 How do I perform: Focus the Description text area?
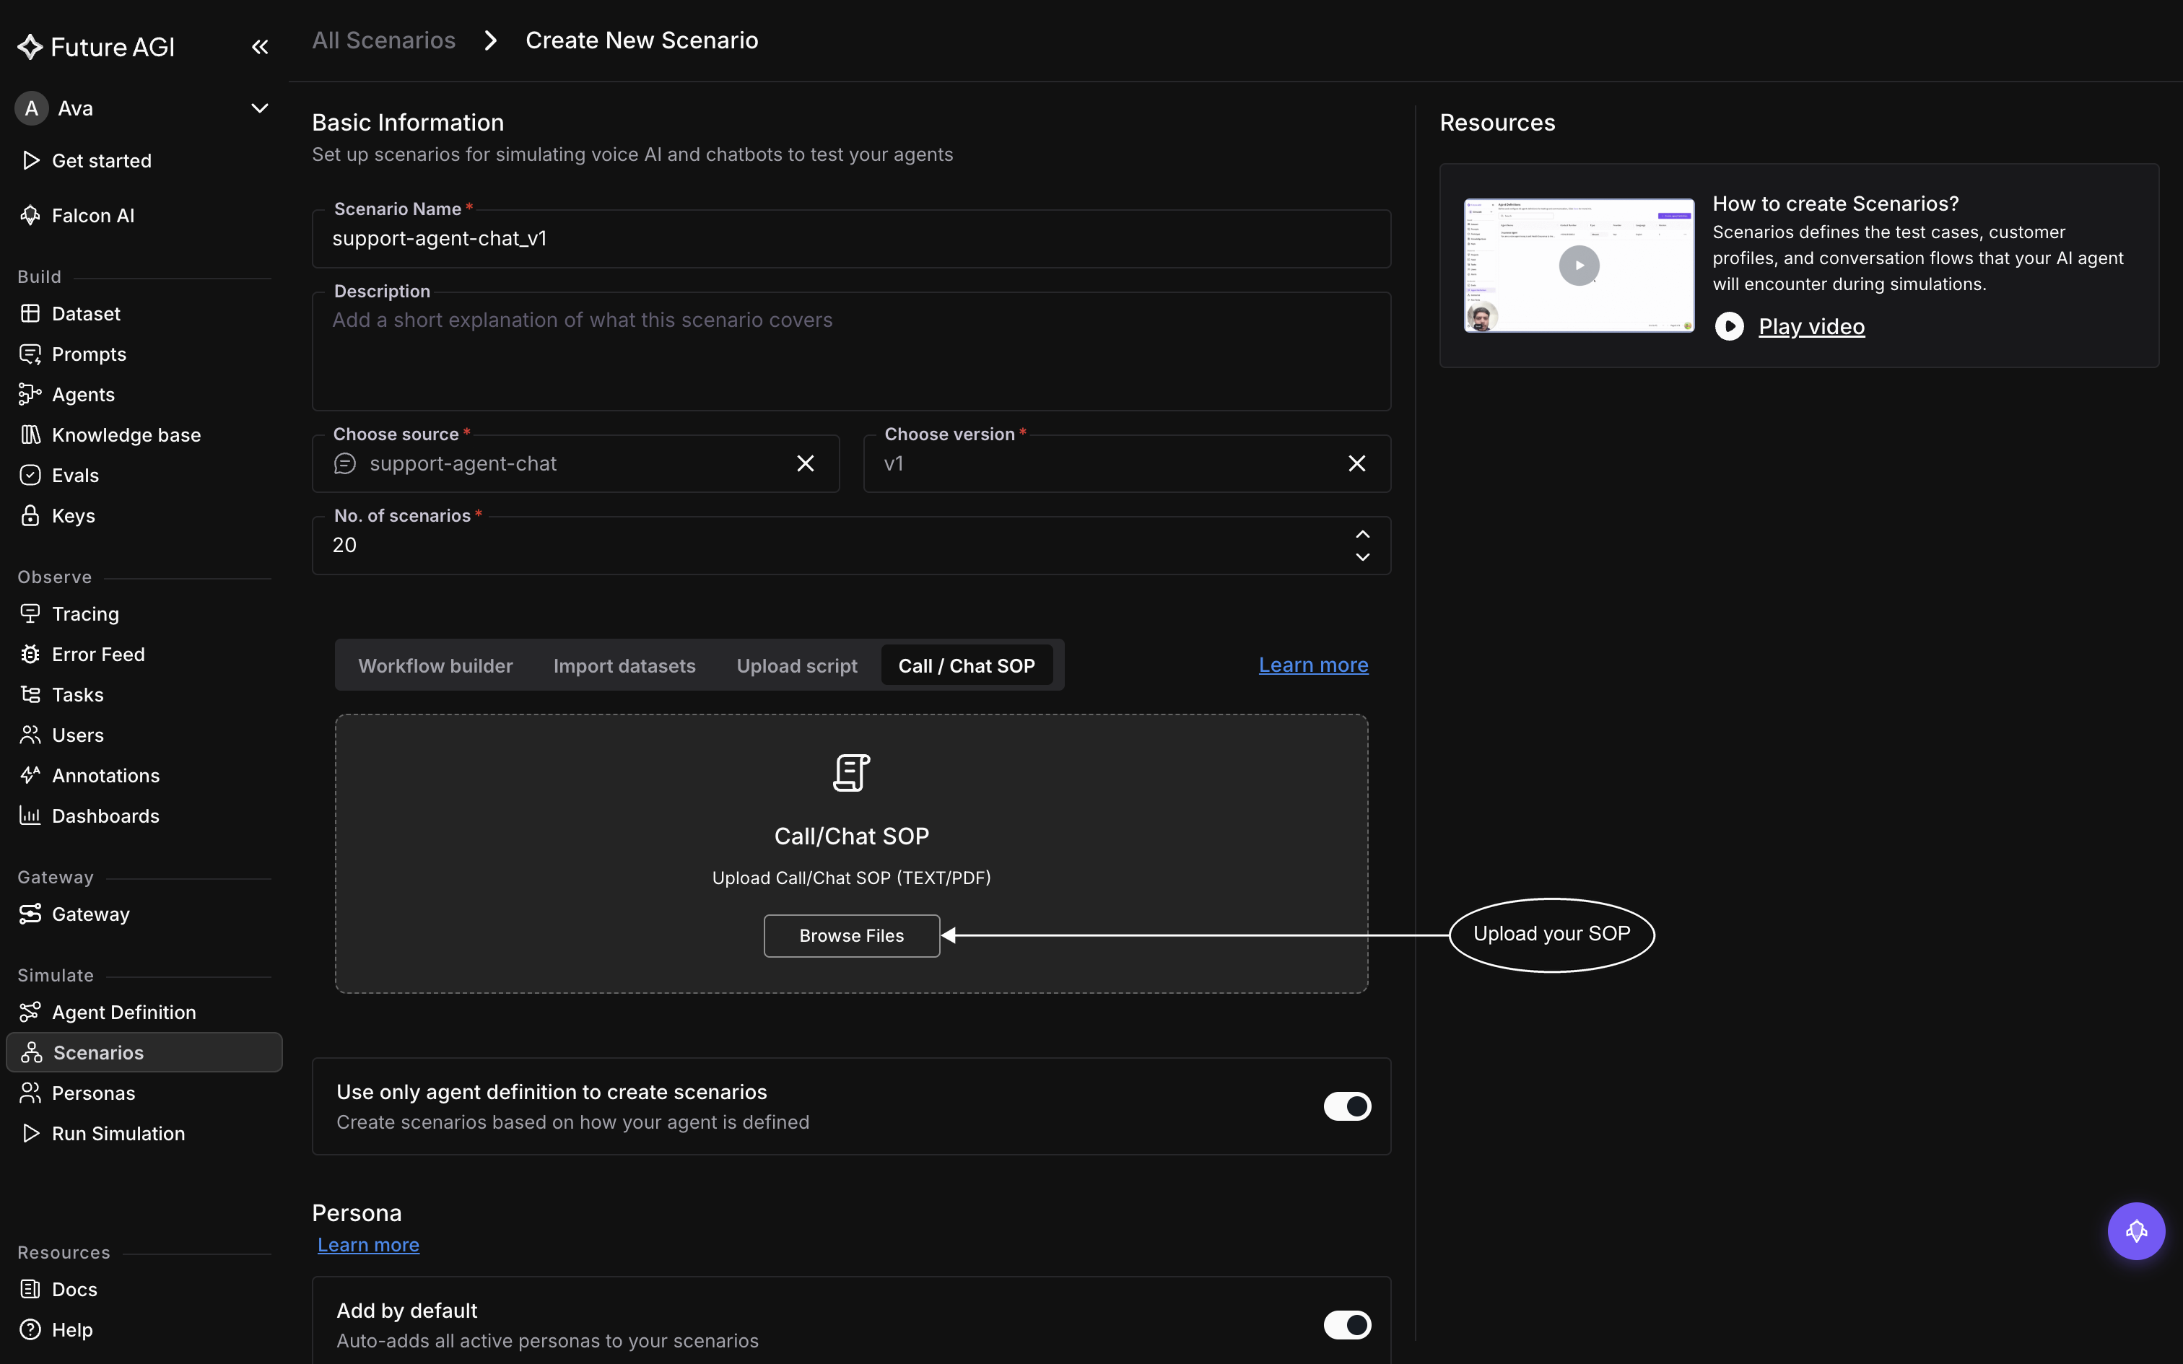(x=852, y=352)
